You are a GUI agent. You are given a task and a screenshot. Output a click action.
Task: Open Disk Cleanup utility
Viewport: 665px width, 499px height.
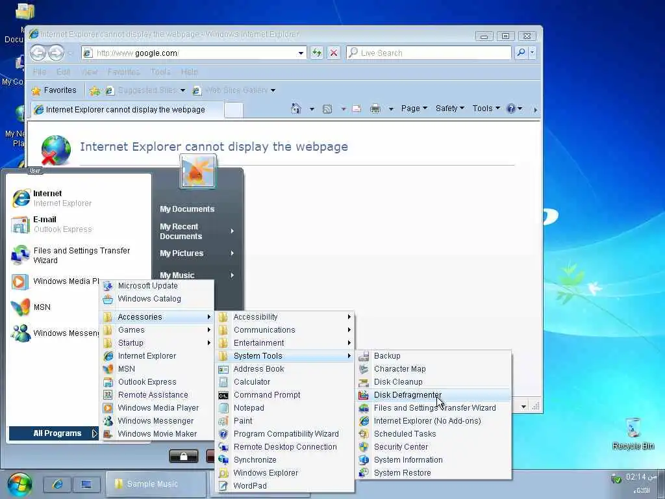click(433, 381)
